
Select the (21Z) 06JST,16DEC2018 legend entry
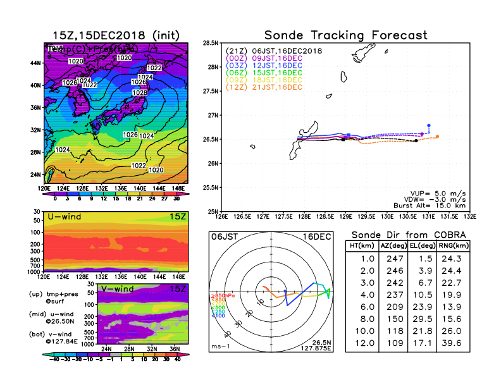[273, 51]
